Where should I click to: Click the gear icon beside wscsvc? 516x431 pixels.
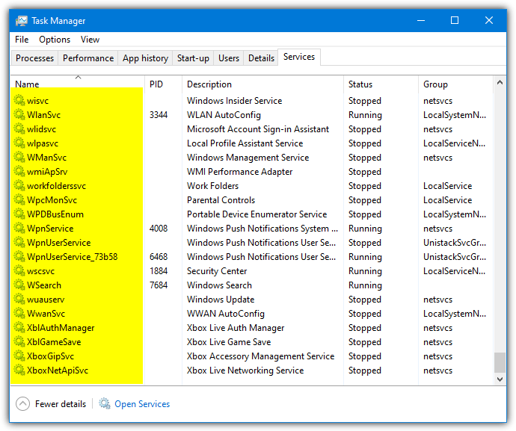[x=19, y=270]
